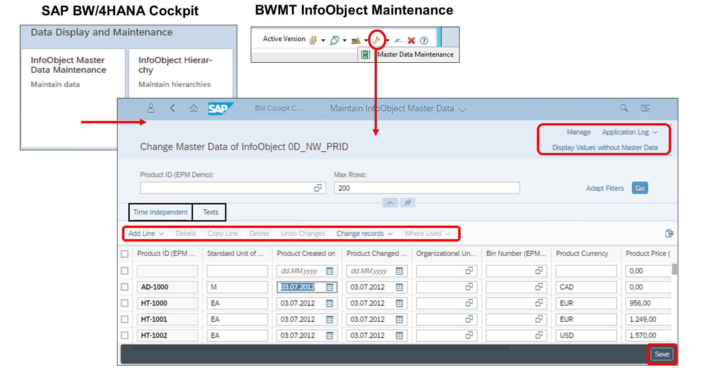Click the Manage link
The width and height of the screenshot is (723, 370).
point(579,132)
